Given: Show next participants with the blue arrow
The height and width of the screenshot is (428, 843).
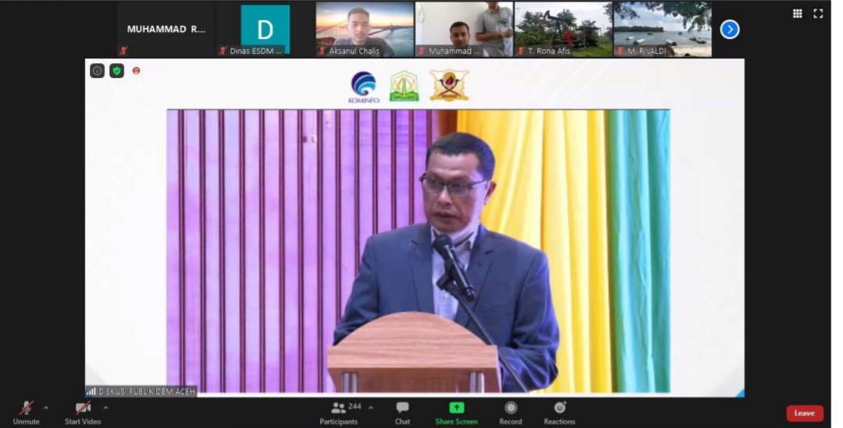Looking at the screenshot, I should [729, 30].
